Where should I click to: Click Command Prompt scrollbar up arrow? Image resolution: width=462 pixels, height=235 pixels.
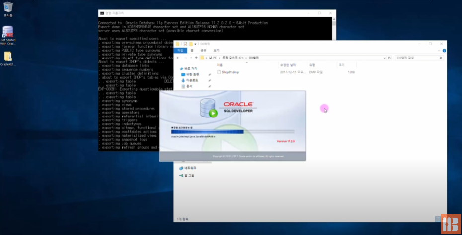coord(334,19)
